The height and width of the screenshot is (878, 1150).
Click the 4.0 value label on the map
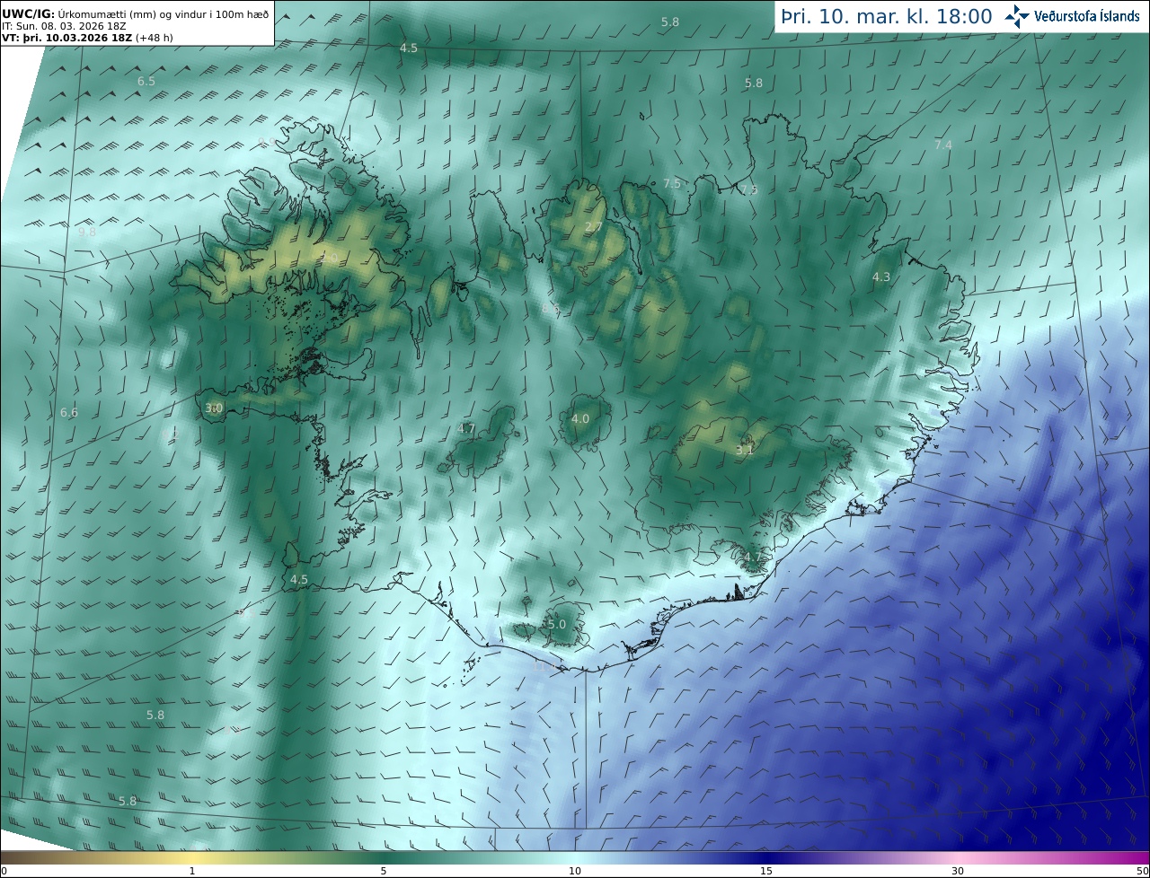[580, 418]
